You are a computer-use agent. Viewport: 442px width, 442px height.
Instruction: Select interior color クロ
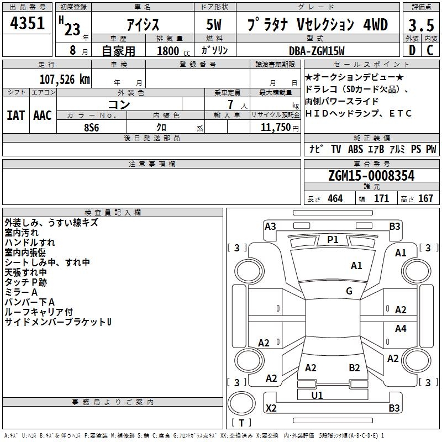tap(161, 128)
